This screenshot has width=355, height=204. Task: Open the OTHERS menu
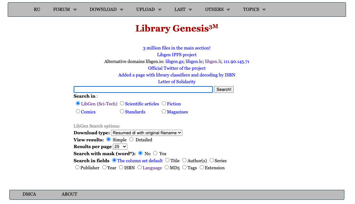click(214, 10)
